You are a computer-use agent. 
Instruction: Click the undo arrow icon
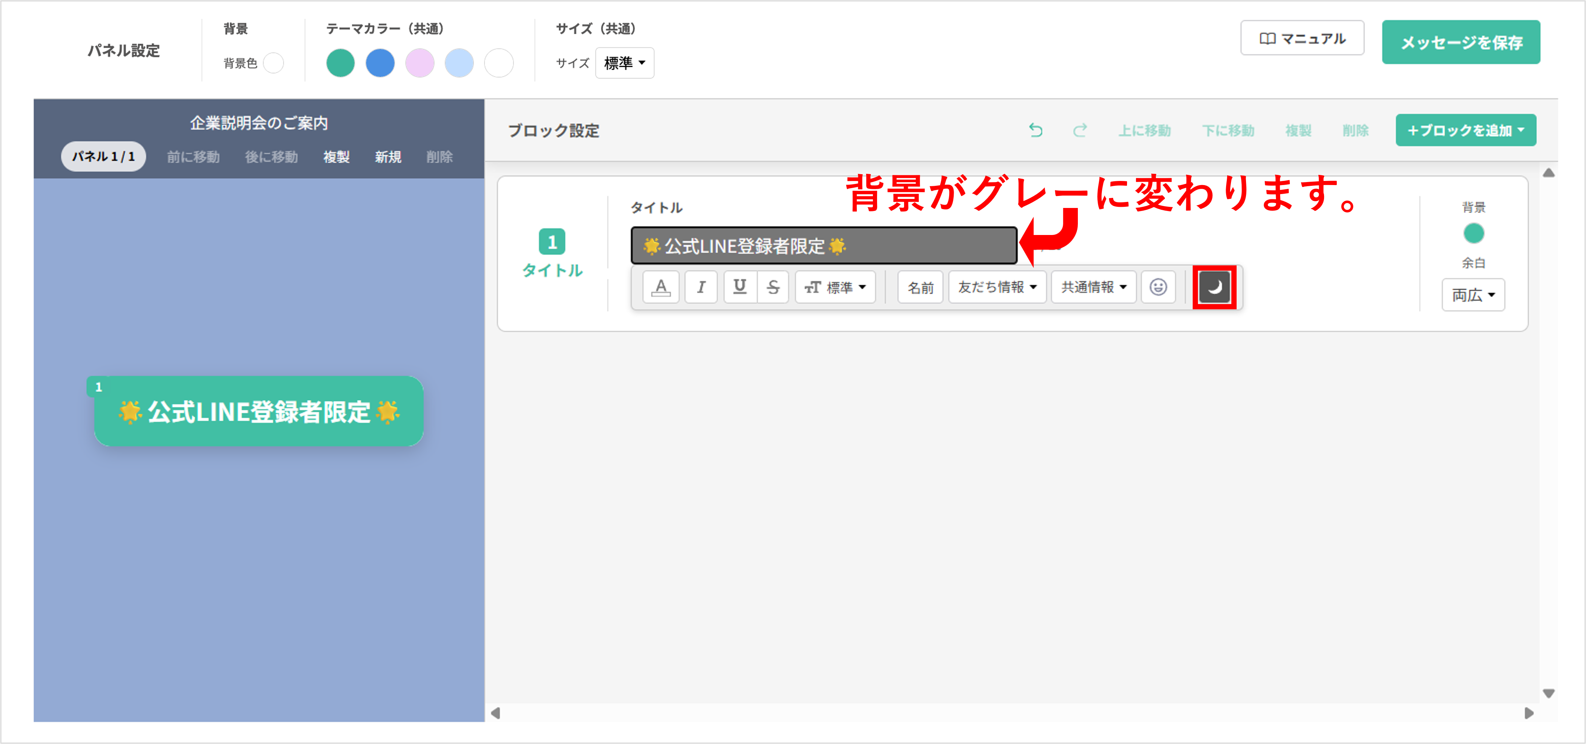pos(1035,131)
